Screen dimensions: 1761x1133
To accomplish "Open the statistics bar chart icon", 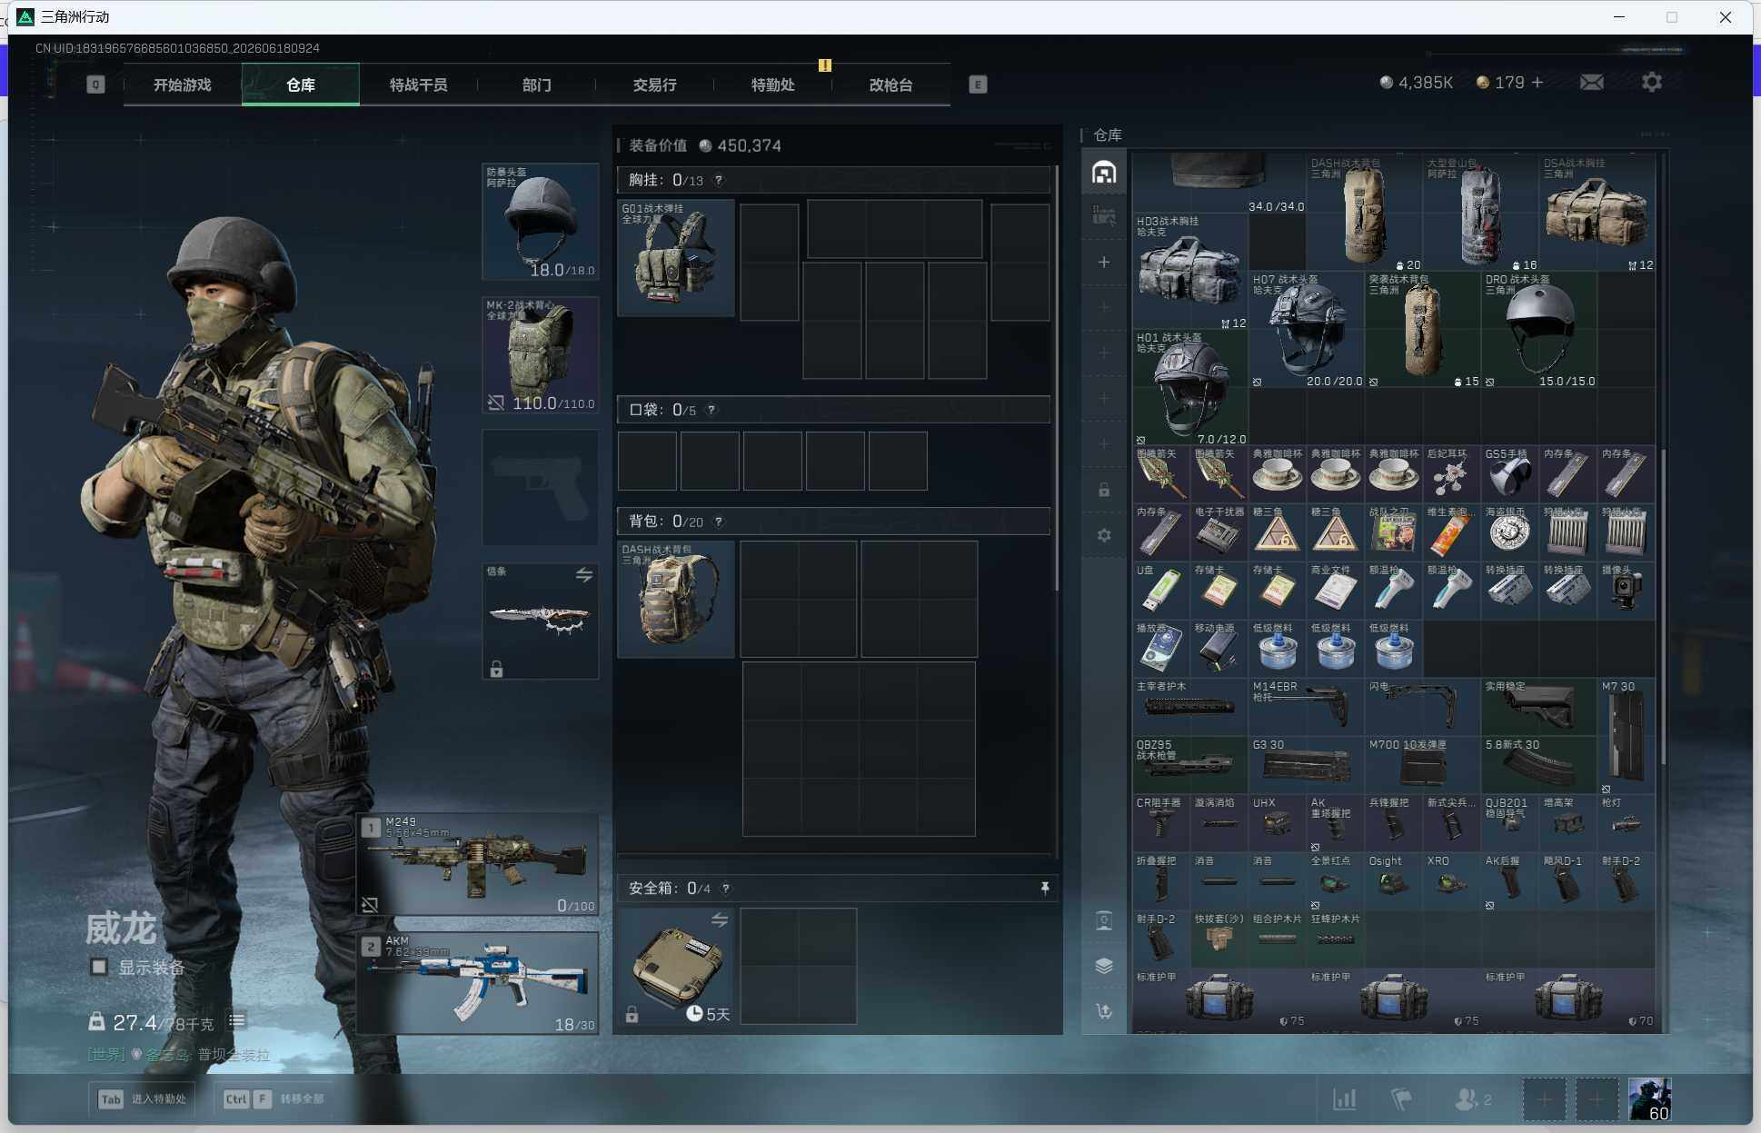I will pos(1345,1099).
